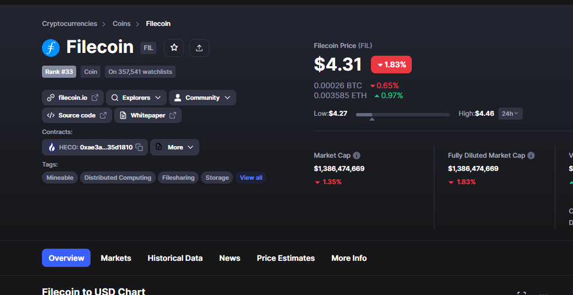Open the Whitepaper link

[x=148, y=115]
